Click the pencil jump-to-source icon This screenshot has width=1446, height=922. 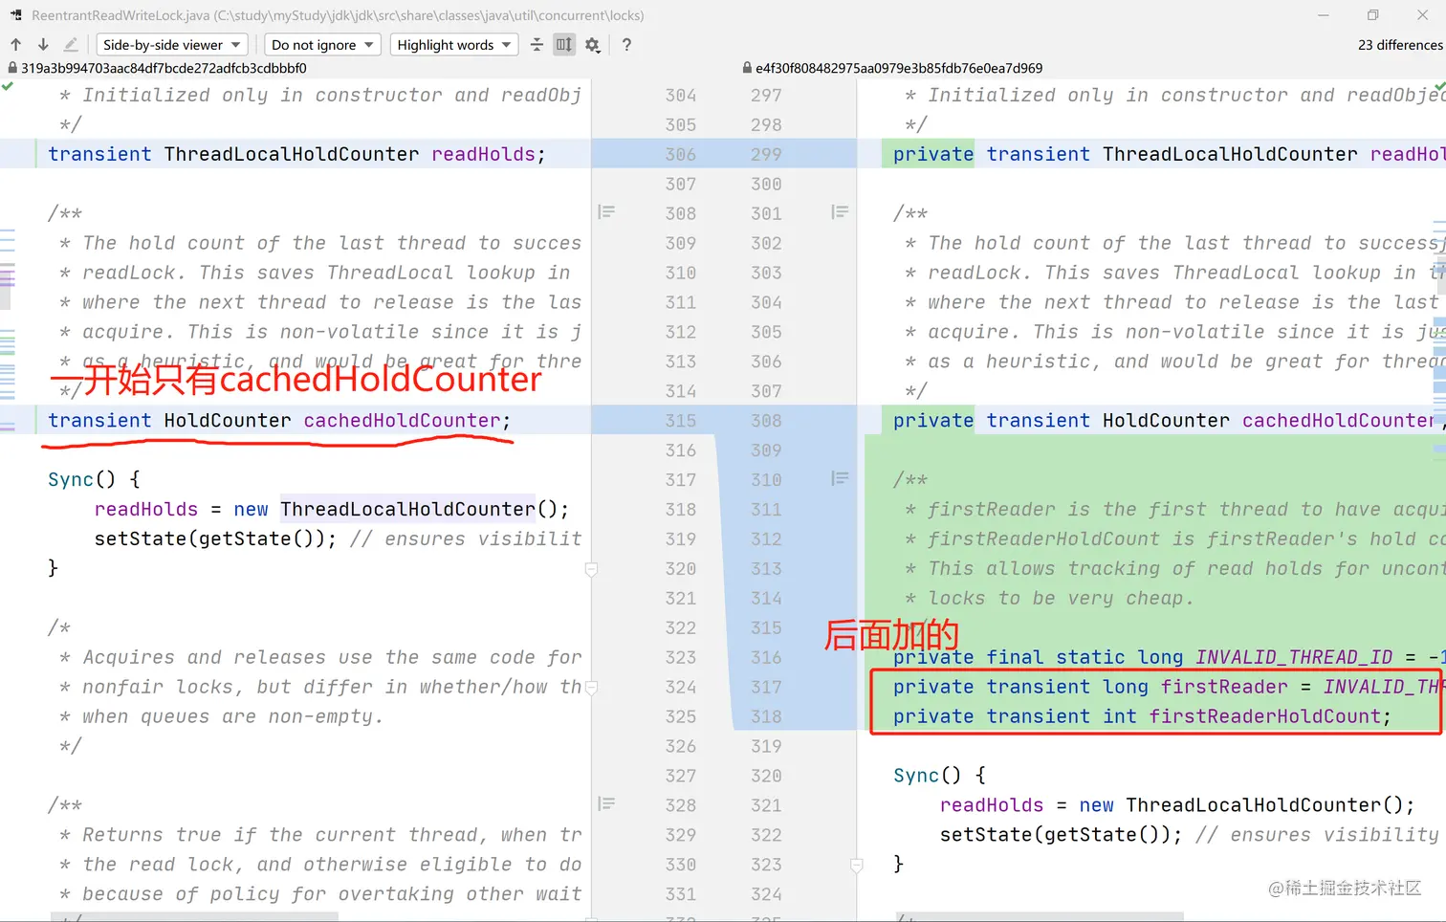(71, 45)
